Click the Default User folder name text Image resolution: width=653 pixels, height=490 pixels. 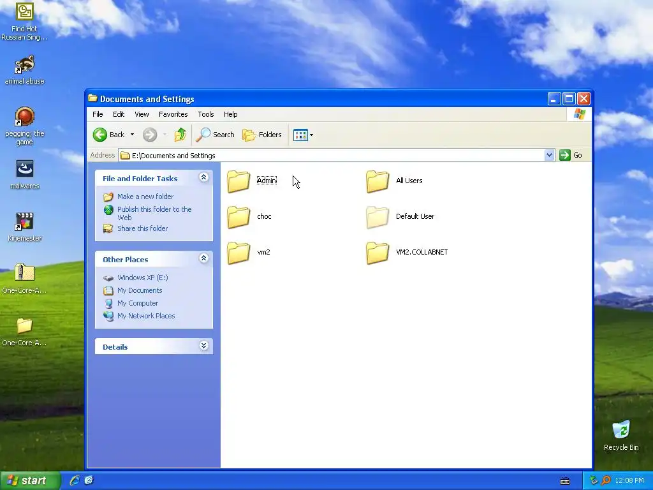point(415,216)
